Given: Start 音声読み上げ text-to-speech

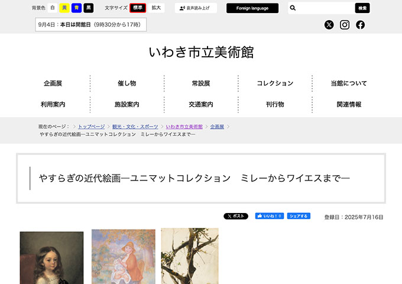Looking at the screenshot, I should pyautogui.click(x=196, y=8).
